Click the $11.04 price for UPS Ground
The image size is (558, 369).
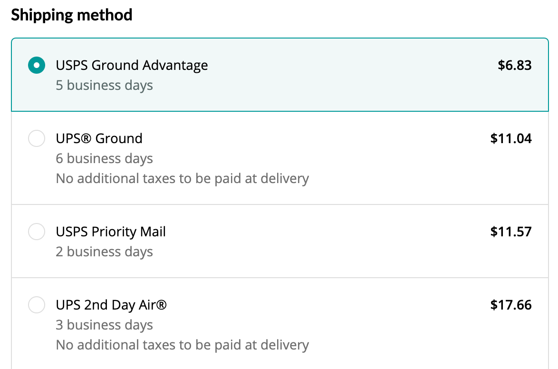(x=511, y=138)
